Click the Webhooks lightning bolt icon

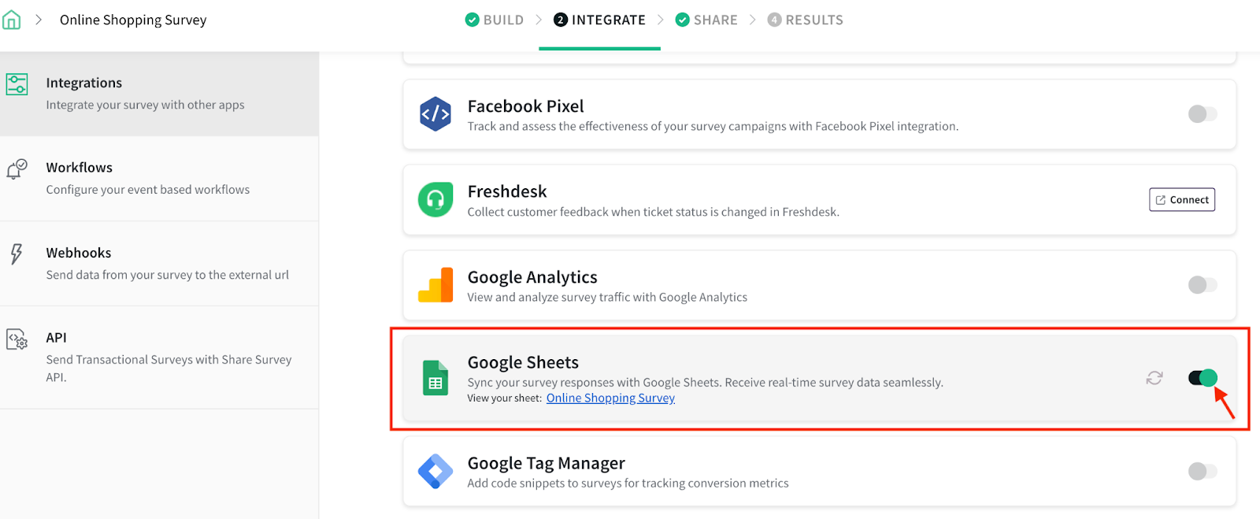coord(17,254)
